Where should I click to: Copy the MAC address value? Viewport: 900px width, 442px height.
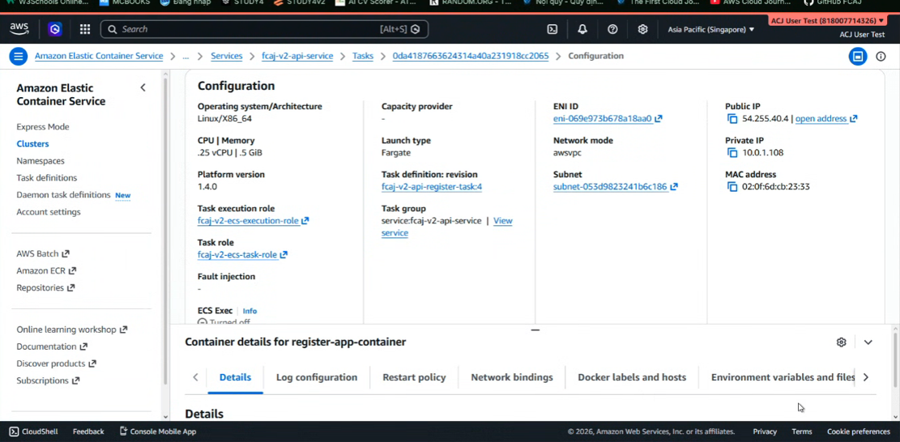pyautogui.click(x=732, y=187)
